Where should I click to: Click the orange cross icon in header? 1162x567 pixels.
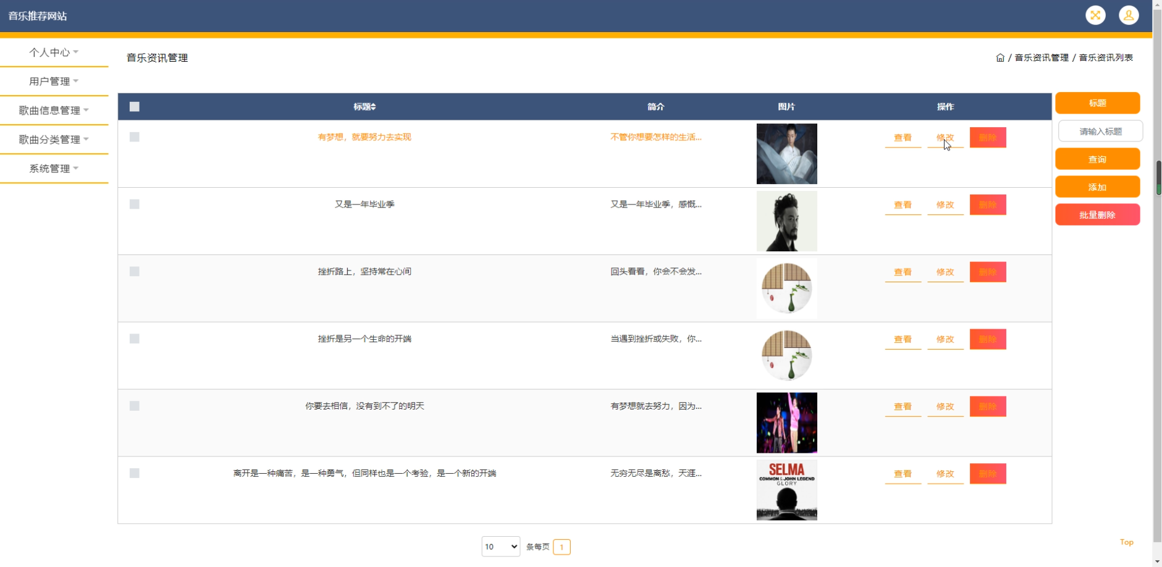[1096, 15]
